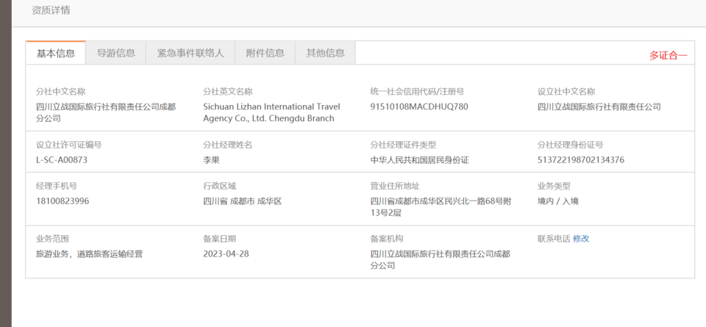Click the filing date 2023-04-28
This screenshot has width=706, height=327.
(x=226, y=254)
